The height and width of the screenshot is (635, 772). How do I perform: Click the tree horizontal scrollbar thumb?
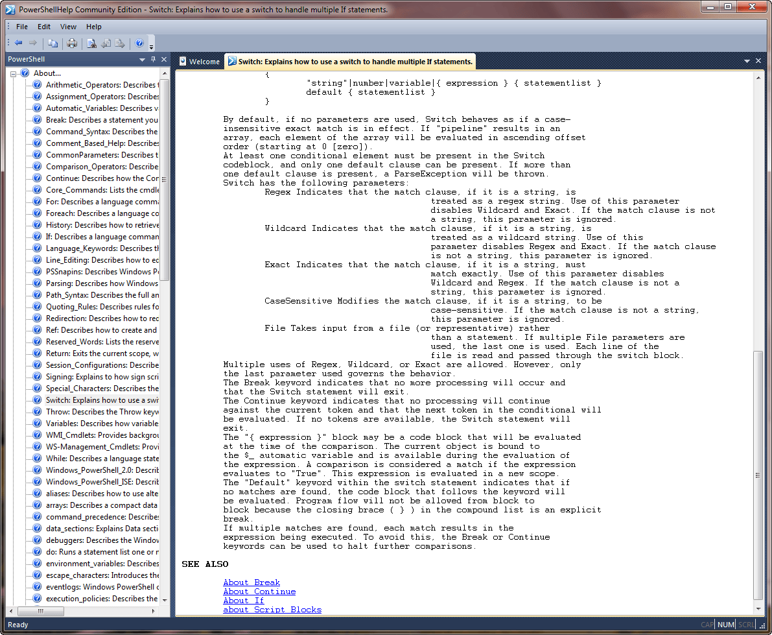coord(41,612)
